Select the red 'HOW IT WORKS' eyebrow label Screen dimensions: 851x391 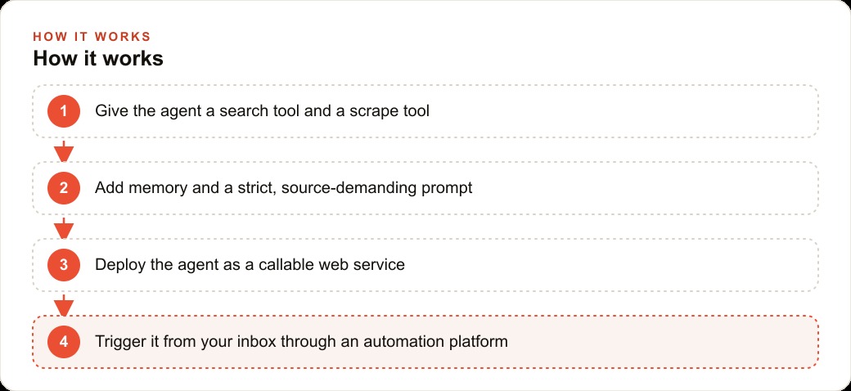92,37
